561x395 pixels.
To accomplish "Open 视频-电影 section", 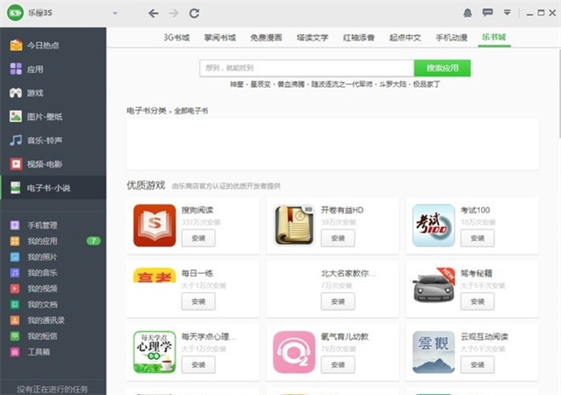I will pyautogui.click(x=53, y=164).
